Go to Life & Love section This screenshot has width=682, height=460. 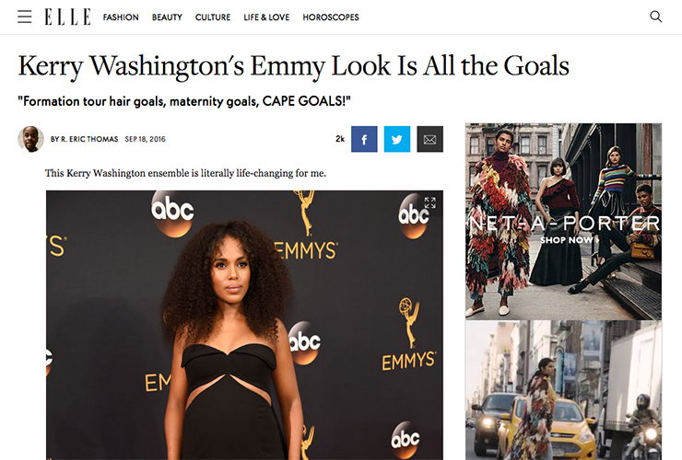(x=266, y=17)
